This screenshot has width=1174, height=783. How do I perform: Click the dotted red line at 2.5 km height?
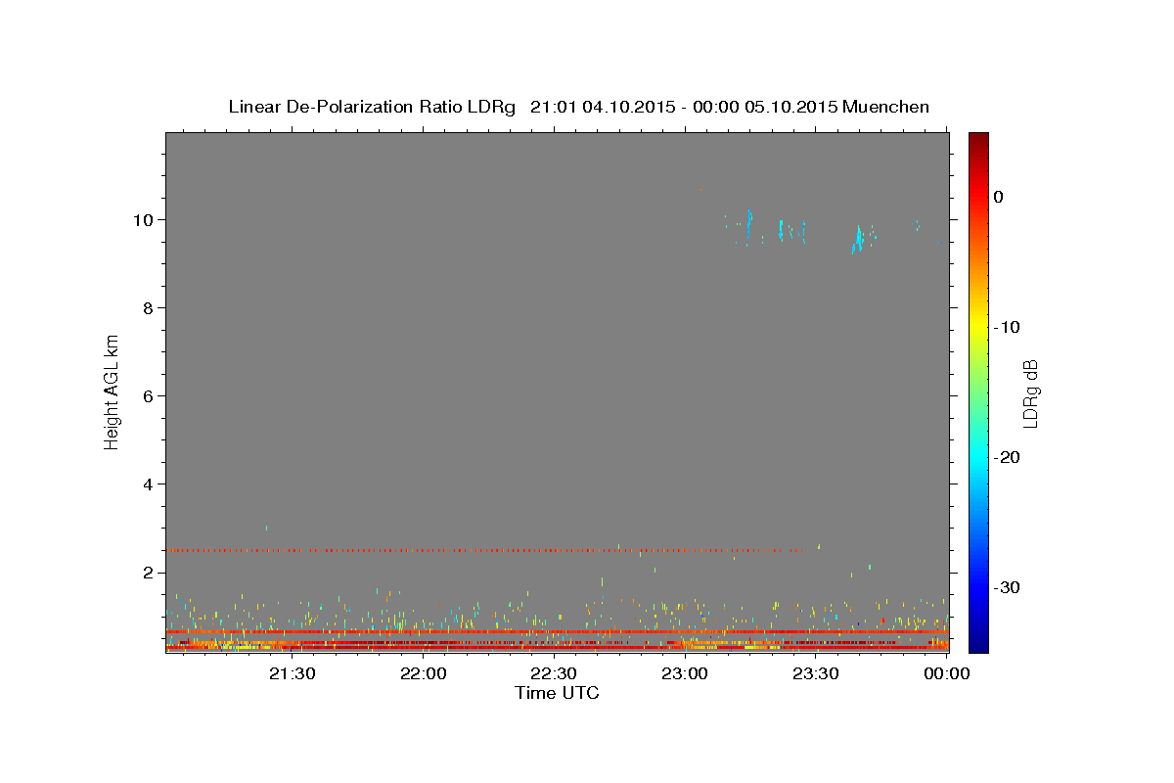[484, 550]
